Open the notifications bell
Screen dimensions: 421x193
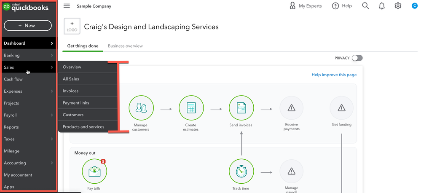click(382, 6)
